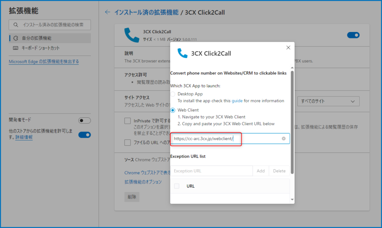Click the search magnifier icon in extensions sidebar
The height and width of the screenshot is (228, 382).
16,25
